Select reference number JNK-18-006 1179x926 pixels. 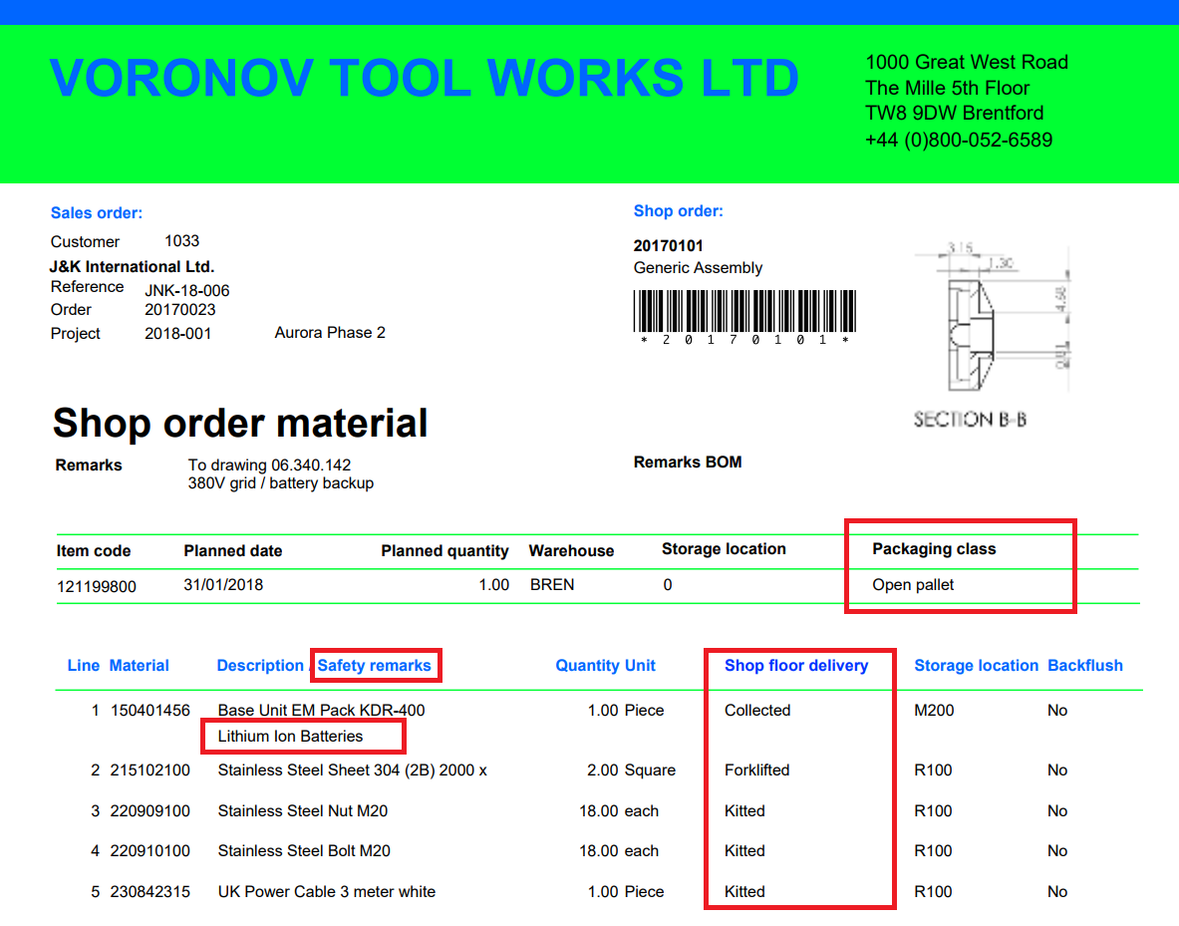[187, 291]
